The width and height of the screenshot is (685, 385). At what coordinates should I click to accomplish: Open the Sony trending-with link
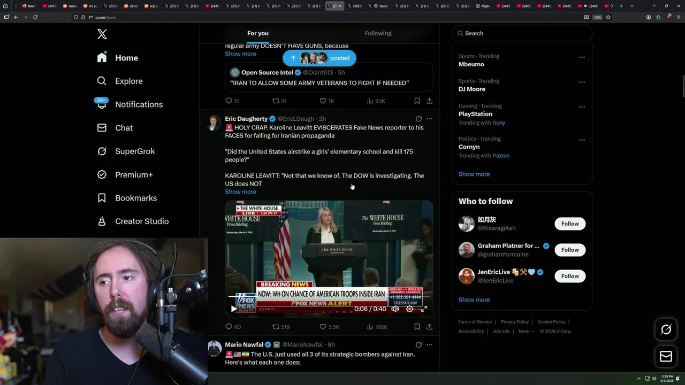(x=499, y=123)
